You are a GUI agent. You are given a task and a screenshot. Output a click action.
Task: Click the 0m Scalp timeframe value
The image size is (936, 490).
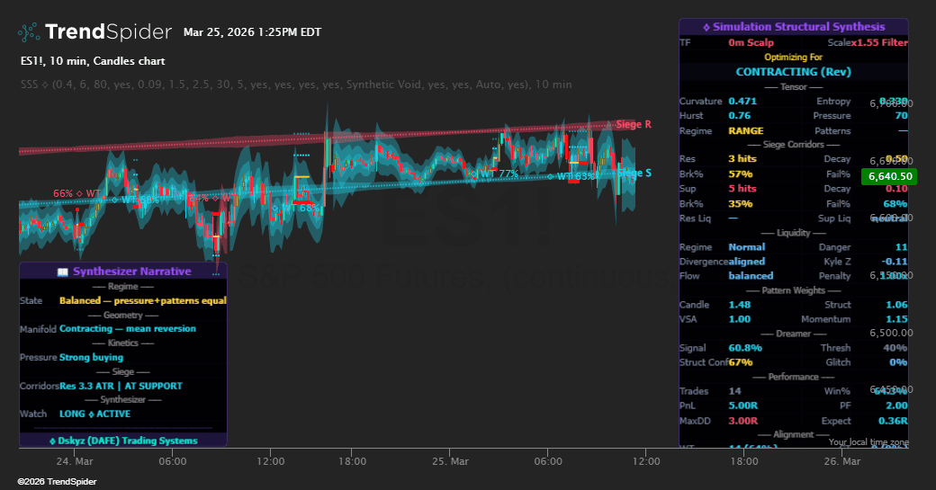751,42
